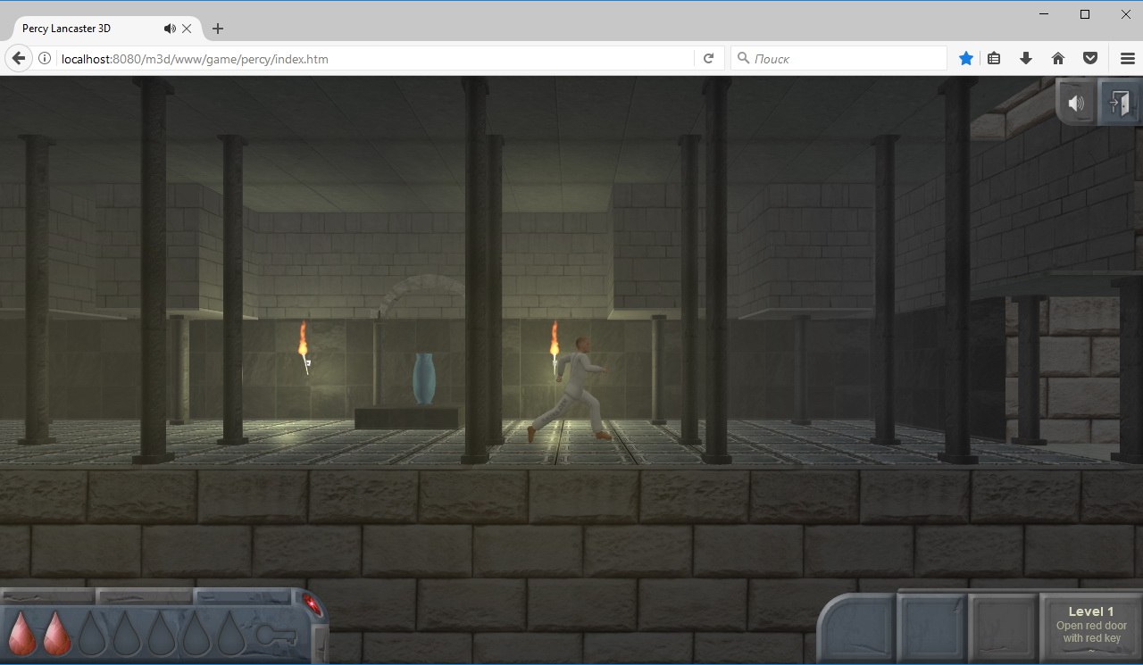Reload the current page

tap(708, 59)
